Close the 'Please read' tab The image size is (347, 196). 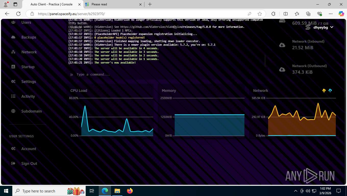click(x=140, y=4)
